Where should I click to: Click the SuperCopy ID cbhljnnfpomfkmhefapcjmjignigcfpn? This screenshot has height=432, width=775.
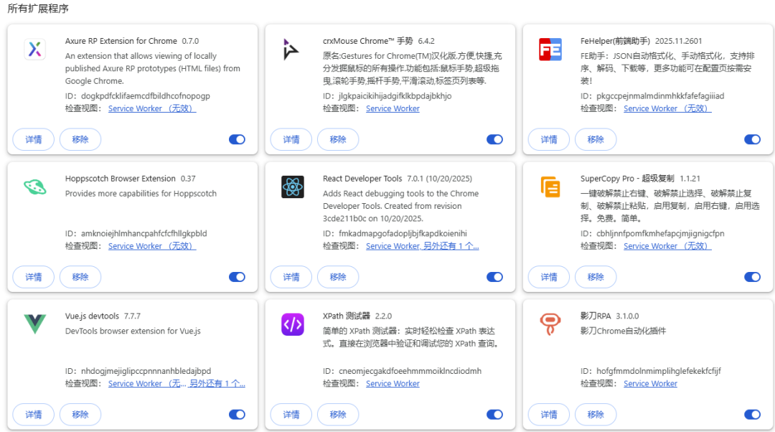click(660, 233)
